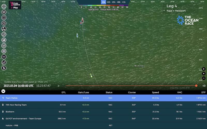Viewport: 207px width, 129px height.
Task: Click the connected nodes waypoint icon
Action: coord(4,46)
